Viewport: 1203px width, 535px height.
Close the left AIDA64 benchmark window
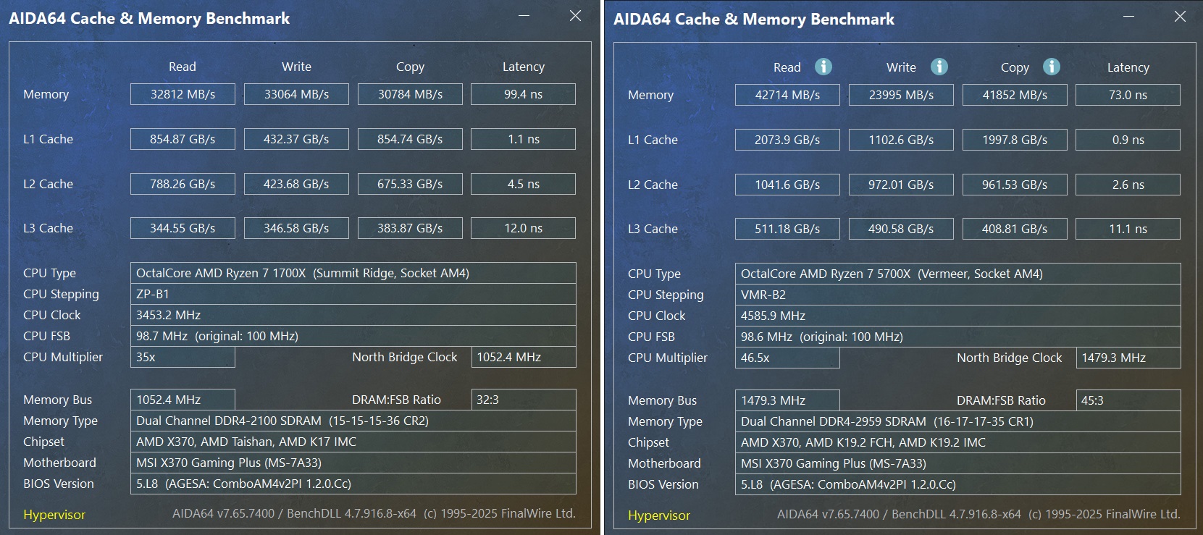576,15
